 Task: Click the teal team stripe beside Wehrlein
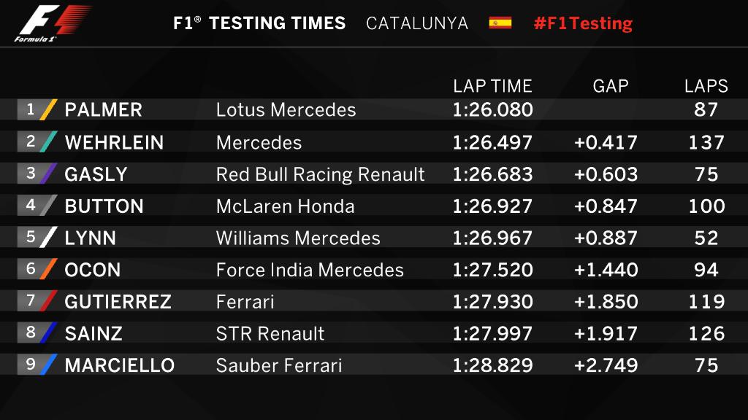48,141
